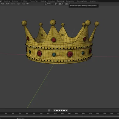Viewport: 119px width, 119px height.
Task: Switch to the Sculpting workspace tab
Action: (15, 1)
